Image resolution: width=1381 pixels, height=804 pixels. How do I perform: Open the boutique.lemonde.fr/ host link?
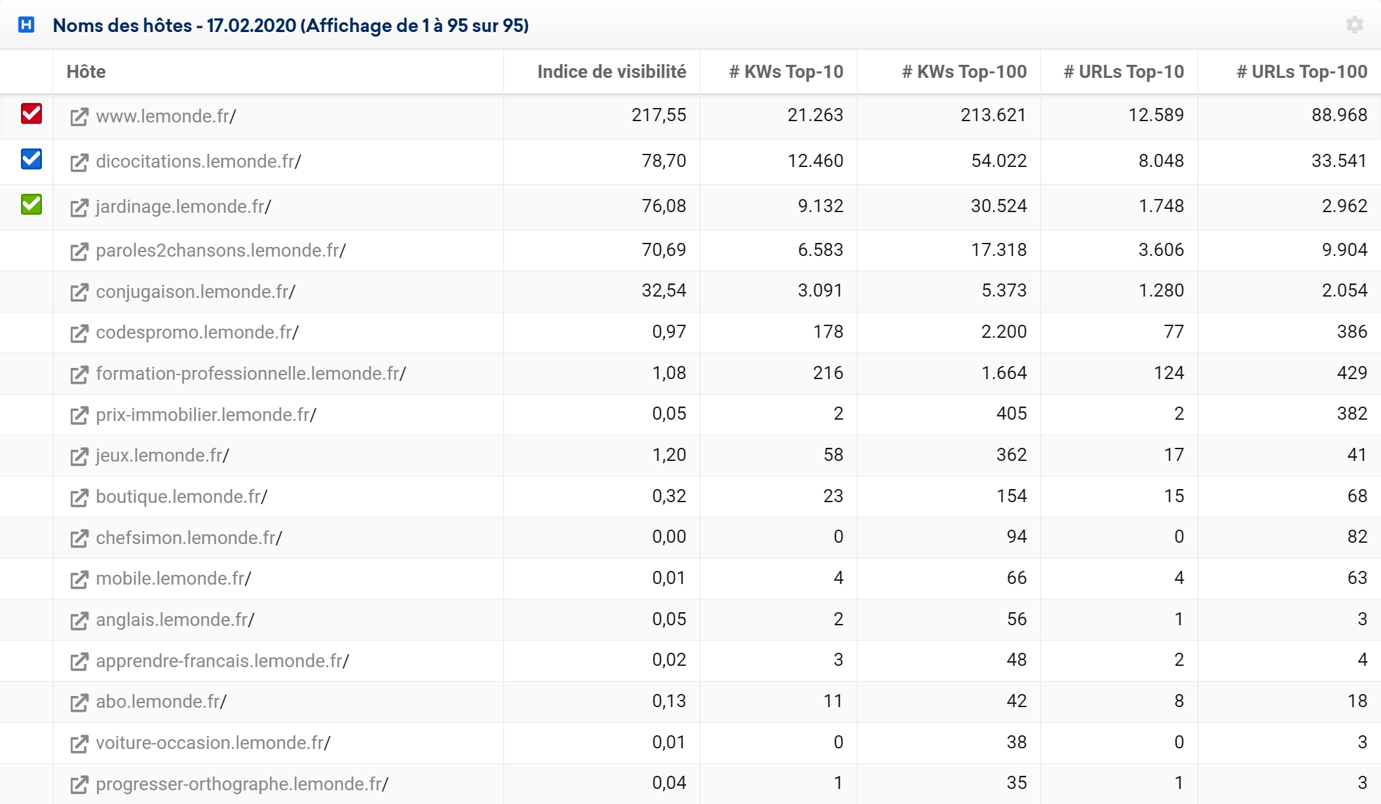(x=181, y=496)
